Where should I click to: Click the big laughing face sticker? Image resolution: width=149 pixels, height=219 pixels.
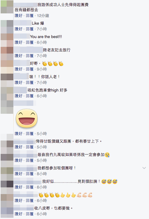tap(27, 118)
